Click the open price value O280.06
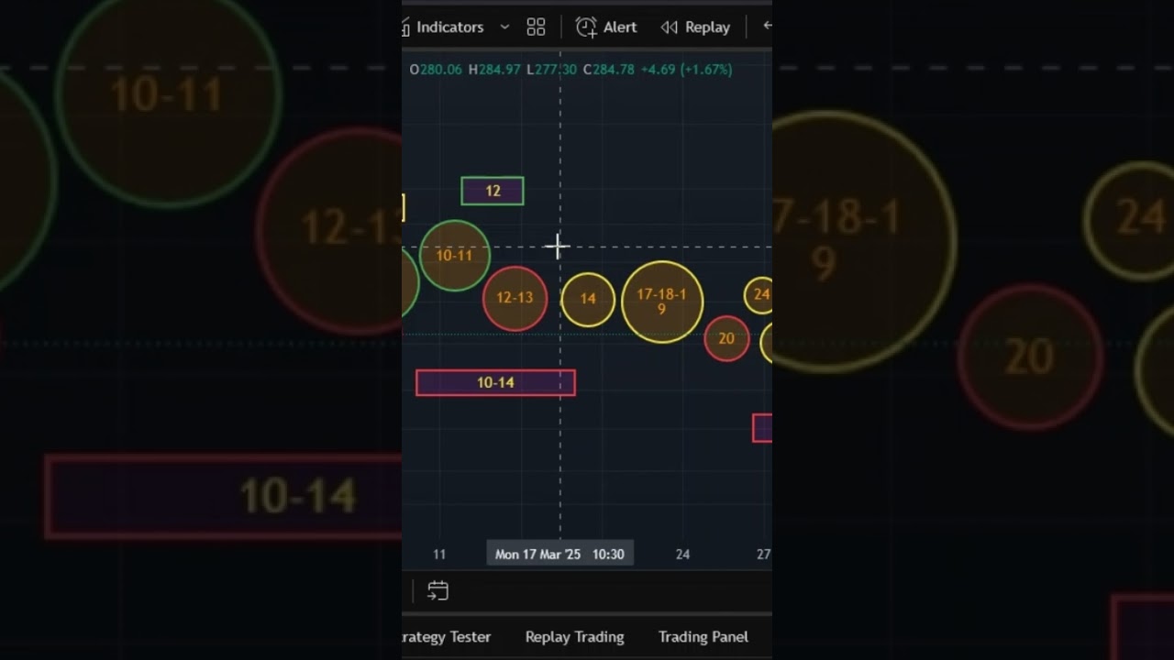The image size is (1174, 660). [436, 70]
